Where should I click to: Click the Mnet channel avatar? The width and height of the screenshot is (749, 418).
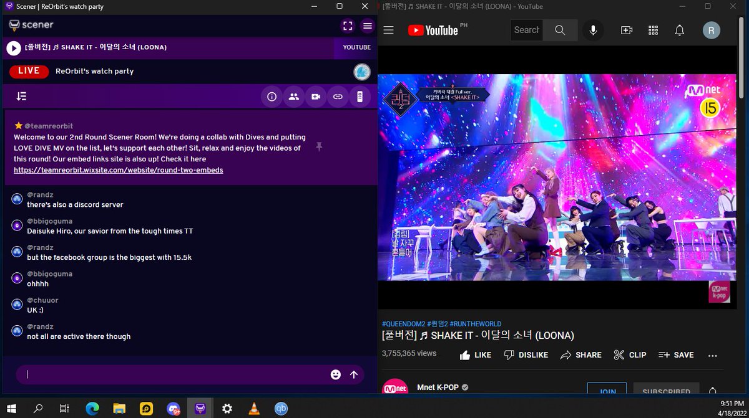[395, 387]
